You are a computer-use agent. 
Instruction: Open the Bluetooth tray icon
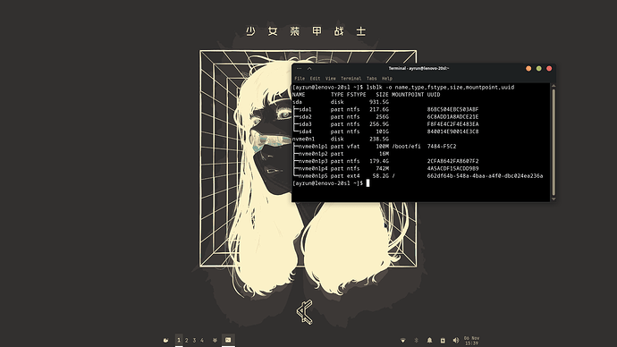[x=417, y=341]
